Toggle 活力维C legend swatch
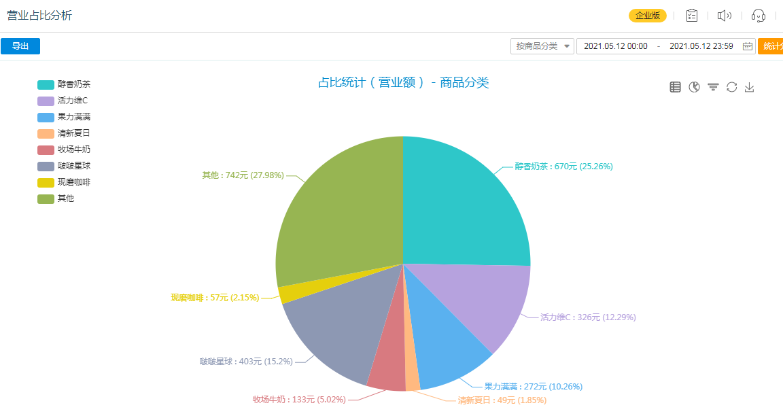The width and height of the screenshot is (783, 416). pyautogui.click(x=46, y=101)
